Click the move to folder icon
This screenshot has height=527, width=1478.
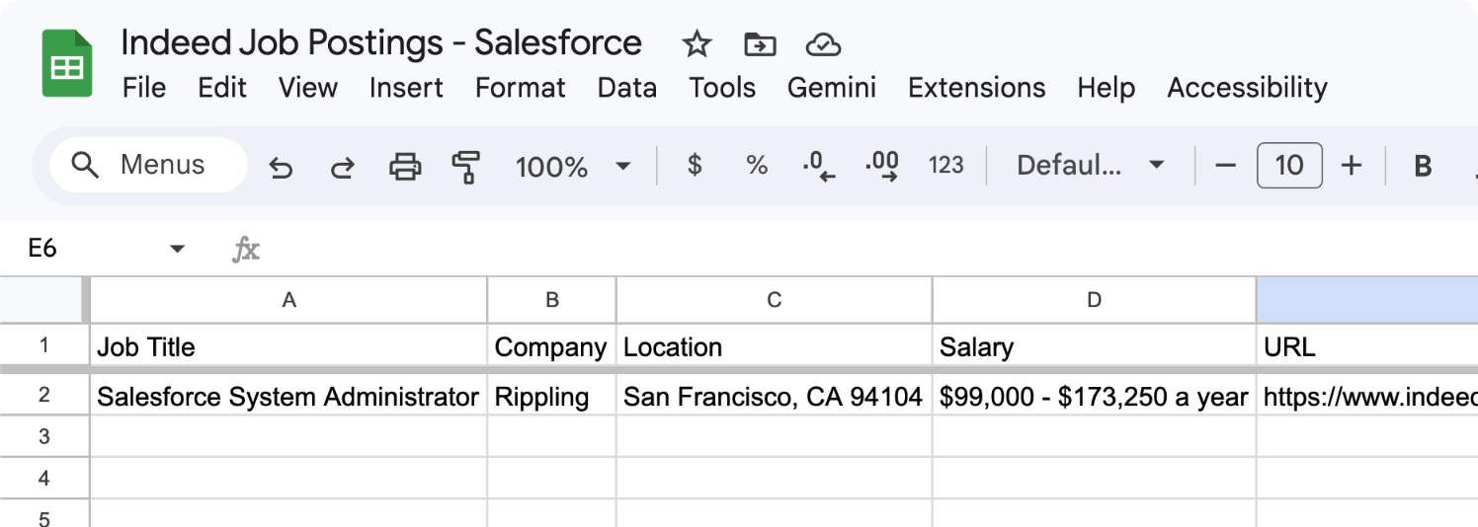[x=760, y=44]
